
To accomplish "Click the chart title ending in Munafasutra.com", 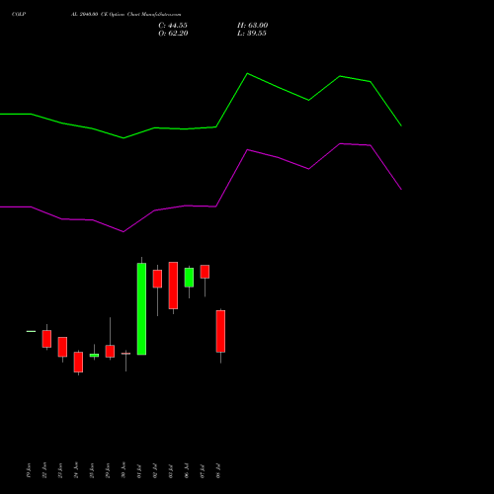I will (x=126, y=15).
